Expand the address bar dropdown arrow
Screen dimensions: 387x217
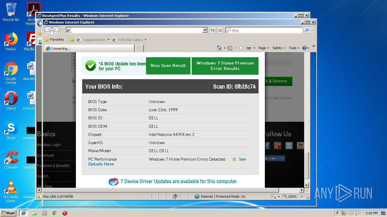(205, 30)
